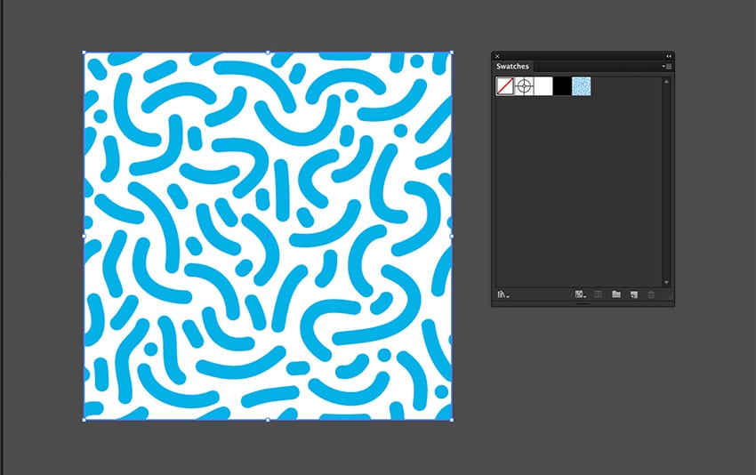The image size is (756, 475).
Task: Select the Registration swatch with crosshair
Action: 524,86
